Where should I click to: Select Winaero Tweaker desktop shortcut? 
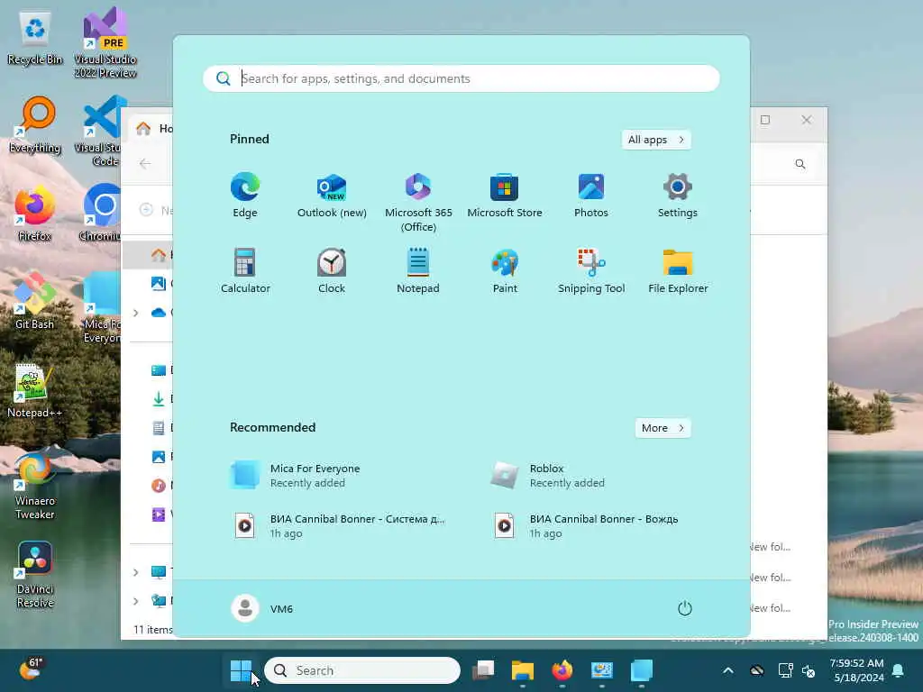35,486
